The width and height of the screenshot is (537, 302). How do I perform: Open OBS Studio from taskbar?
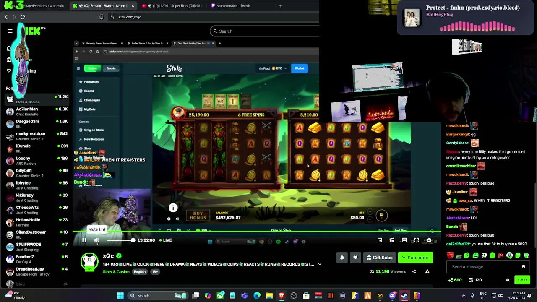click(294, 296)
